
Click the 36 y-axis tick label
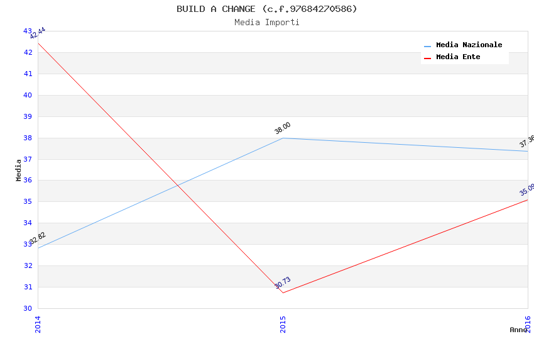(x=28, y=181)
